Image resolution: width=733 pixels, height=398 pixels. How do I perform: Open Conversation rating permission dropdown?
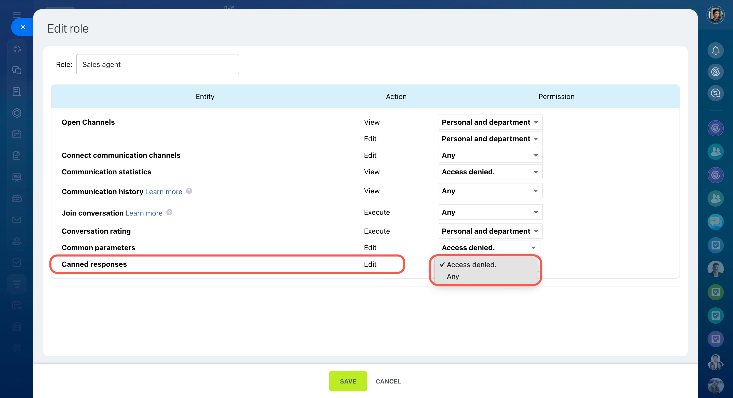(490, 231)
